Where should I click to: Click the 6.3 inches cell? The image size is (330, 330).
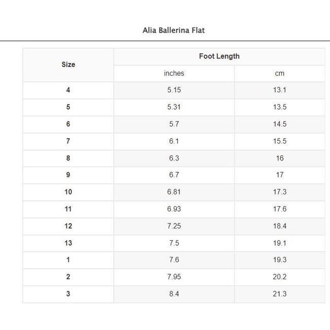174,158
